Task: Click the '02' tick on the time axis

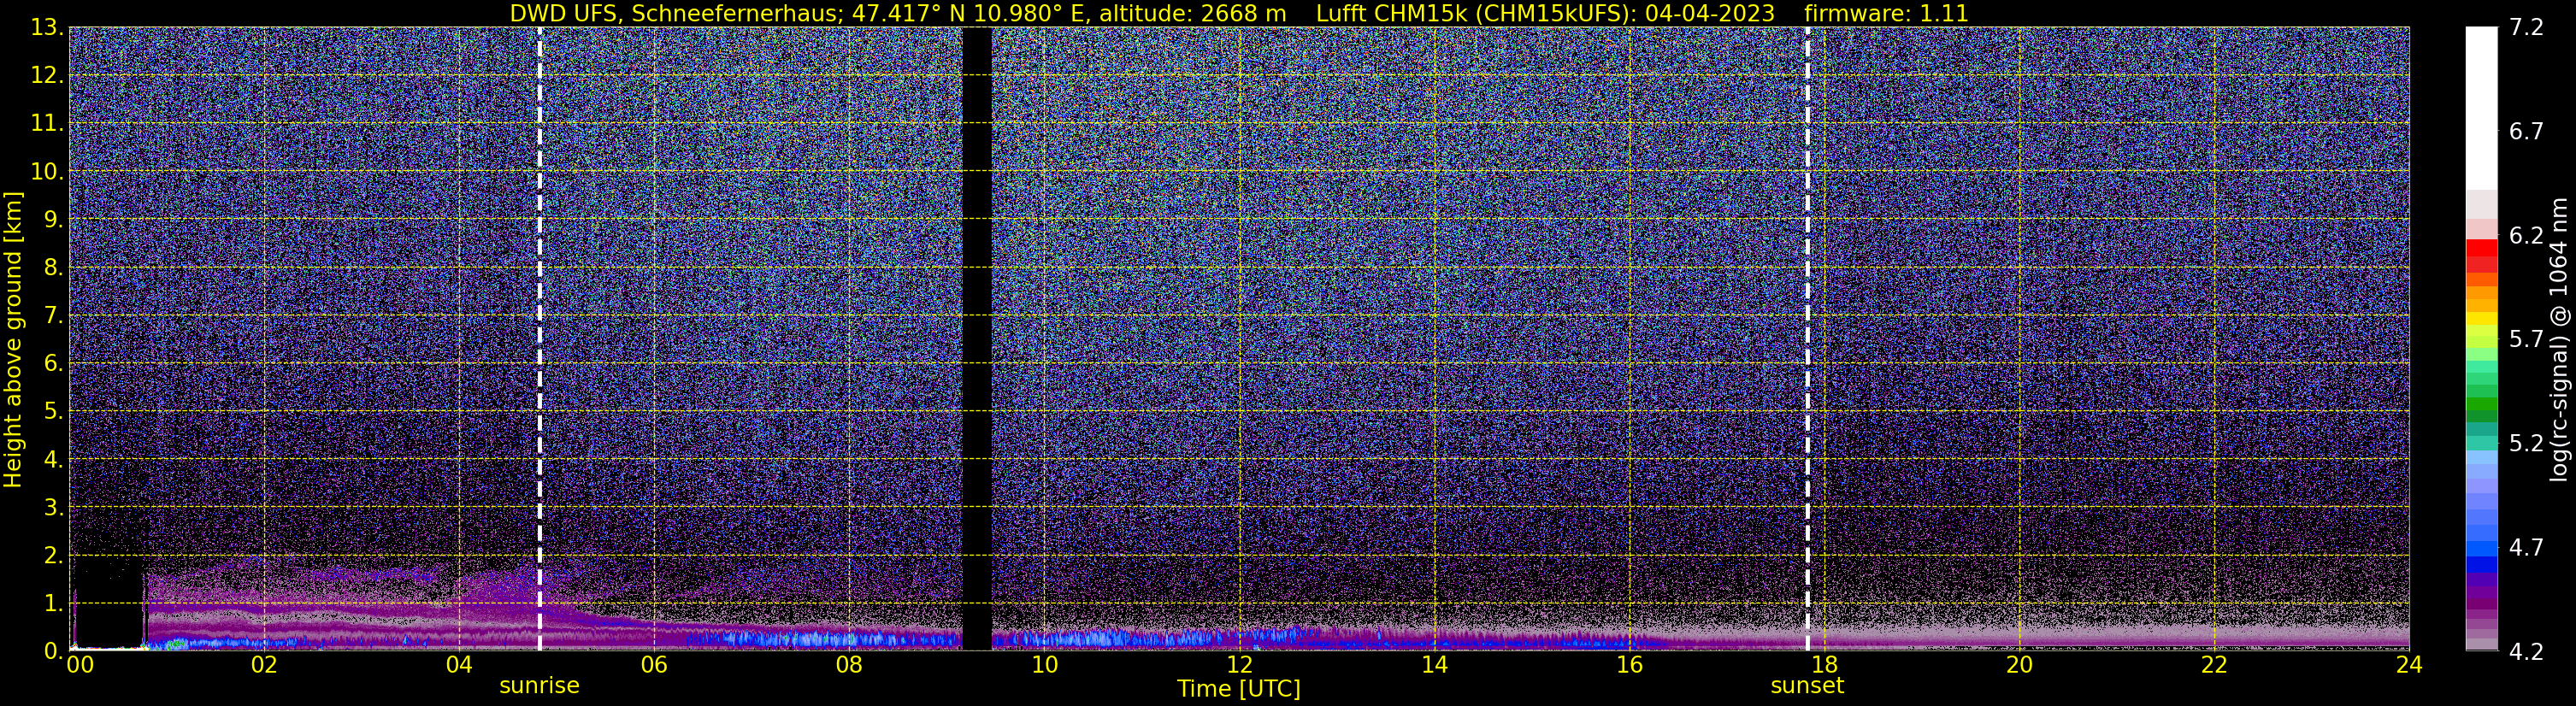Action: coord(263,665)
